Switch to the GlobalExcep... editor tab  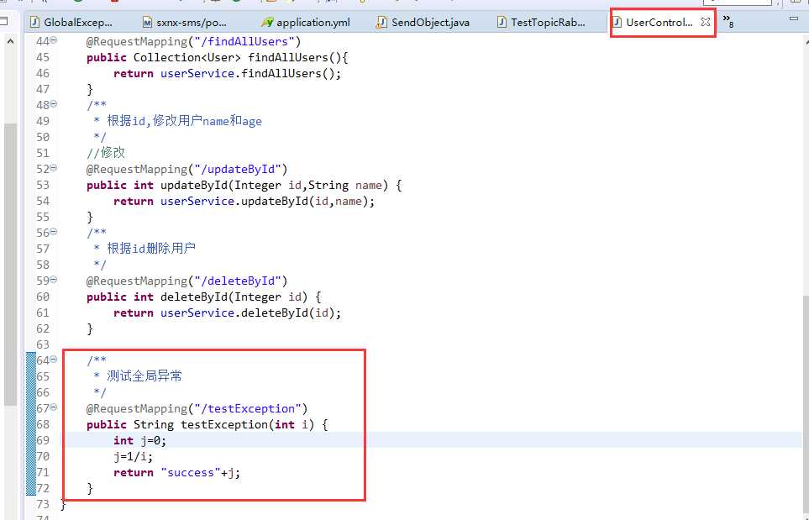point(71,22)
